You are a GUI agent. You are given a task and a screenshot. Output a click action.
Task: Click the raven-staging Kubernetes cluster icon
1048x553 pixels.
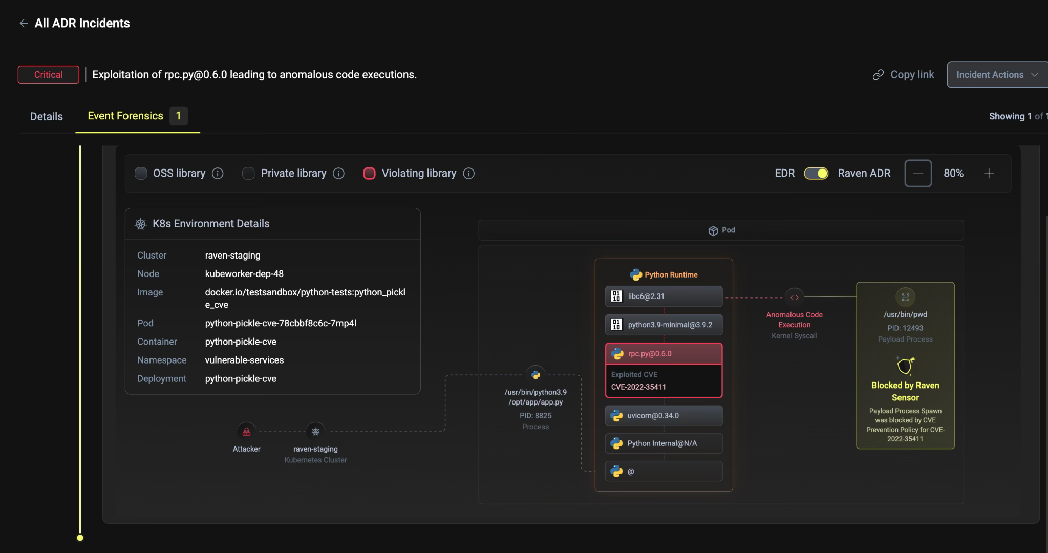pos(315,432)
